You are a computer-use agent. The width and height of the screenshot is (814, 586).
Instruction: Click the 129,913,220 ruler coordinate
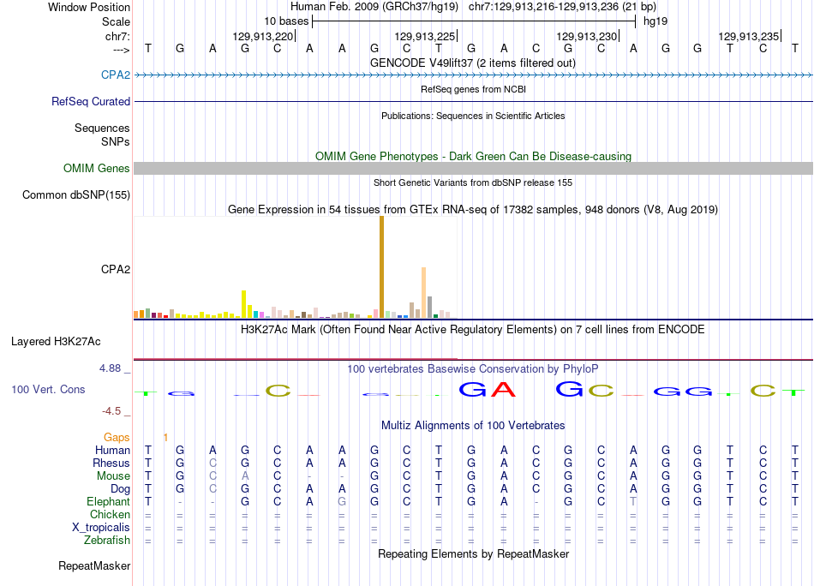263,36
